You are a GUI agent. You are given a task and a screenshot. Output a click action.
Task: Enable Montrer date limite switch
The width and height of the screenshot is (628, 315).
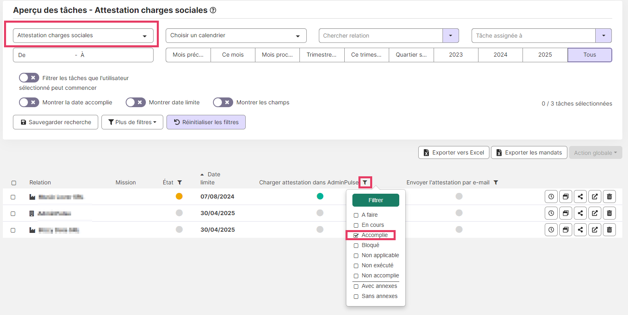point(136,102)
